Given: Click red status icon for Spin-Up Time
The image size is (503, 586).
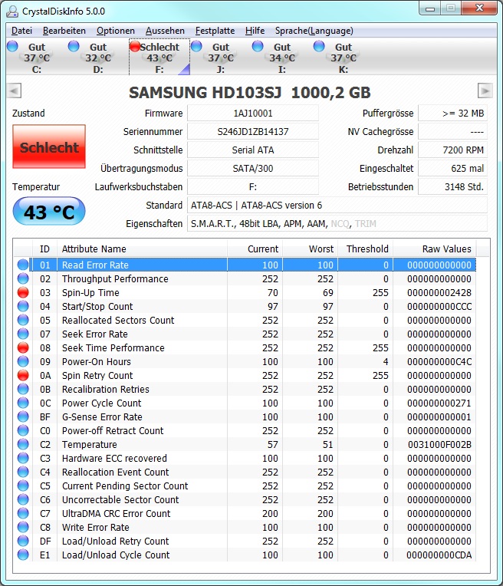Looking at the screenshot, I should pos(23,292).
